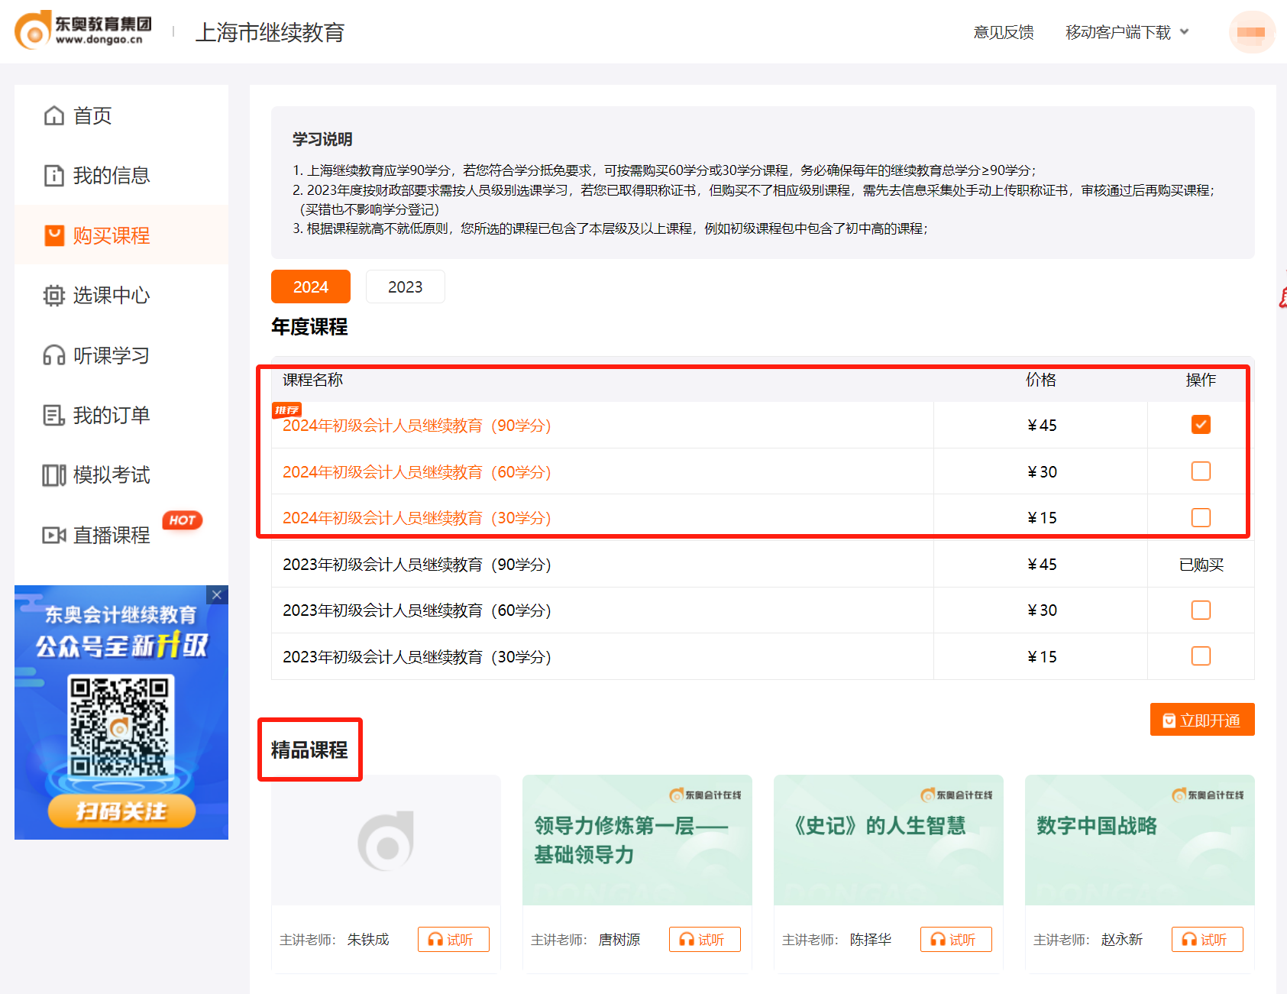Open 我的订单 using its sidebar icon
Image resolution: width=1287 pixels, height=994 pixels.
(x=53, y=415)
